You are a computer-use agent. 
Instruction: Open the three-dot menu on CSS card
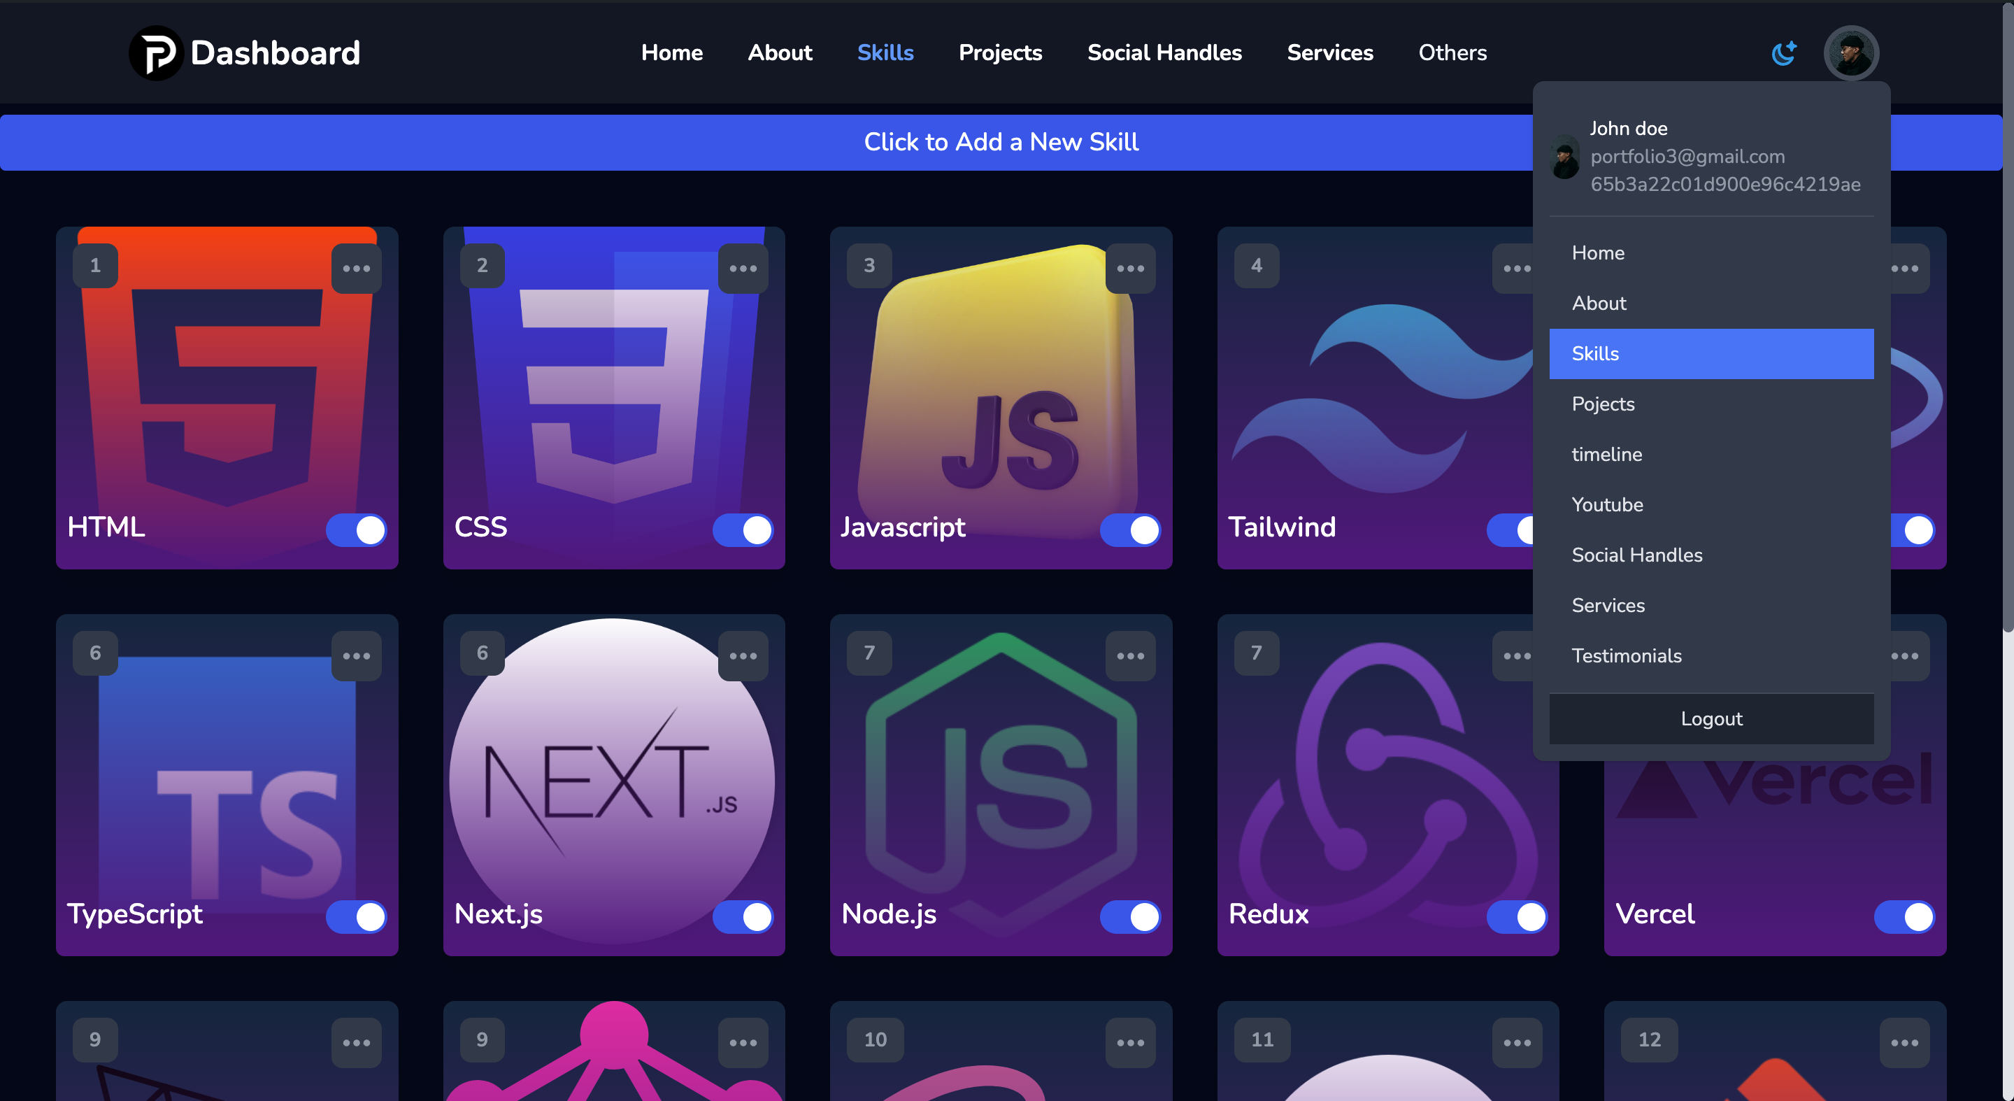point(743,268)
